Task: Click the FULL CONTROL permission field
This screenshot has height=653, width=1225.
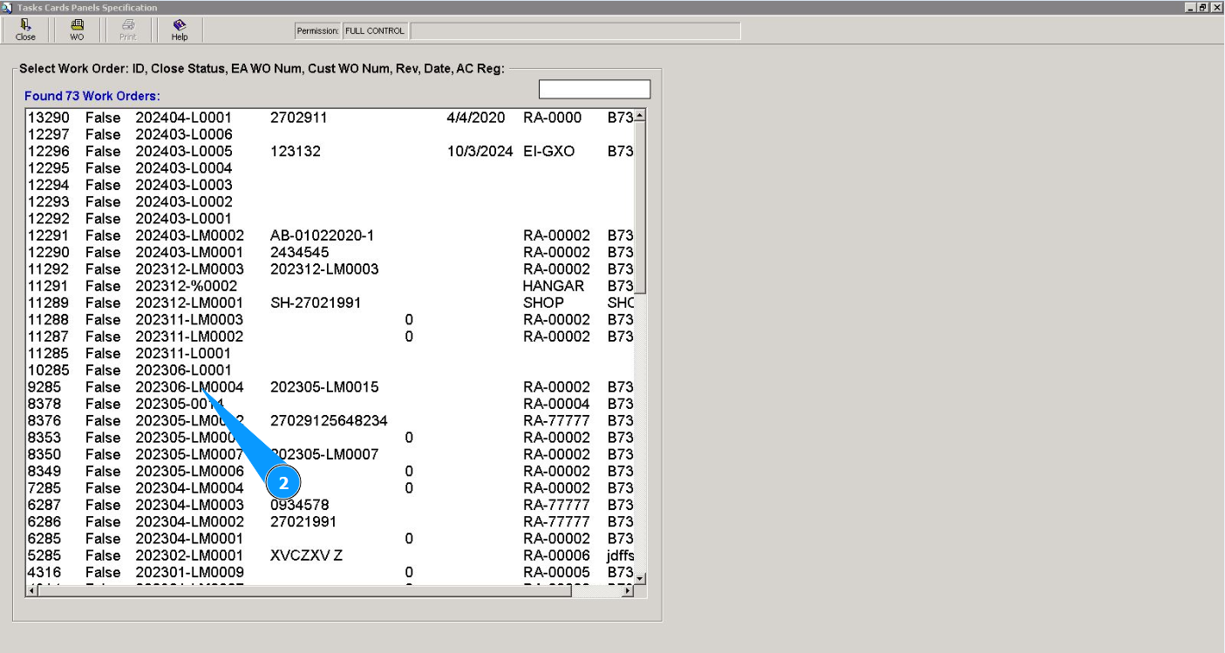Action: 375,31
